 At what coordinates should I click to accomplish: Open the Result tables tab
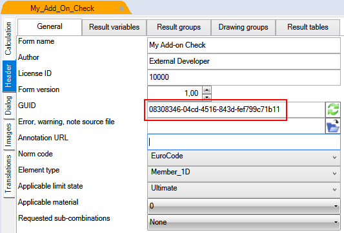(308, 27)
